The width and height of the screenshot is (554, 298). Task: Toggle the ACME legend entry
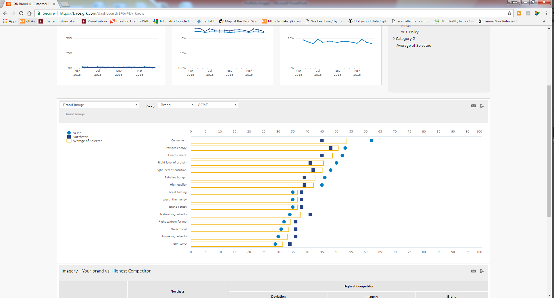point(74,133)
